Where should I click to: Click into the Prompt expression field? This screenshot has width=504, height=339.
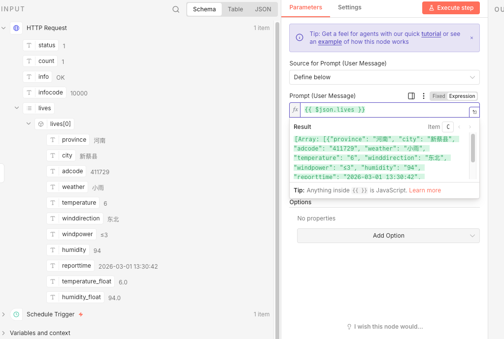[x=384, y=110]
